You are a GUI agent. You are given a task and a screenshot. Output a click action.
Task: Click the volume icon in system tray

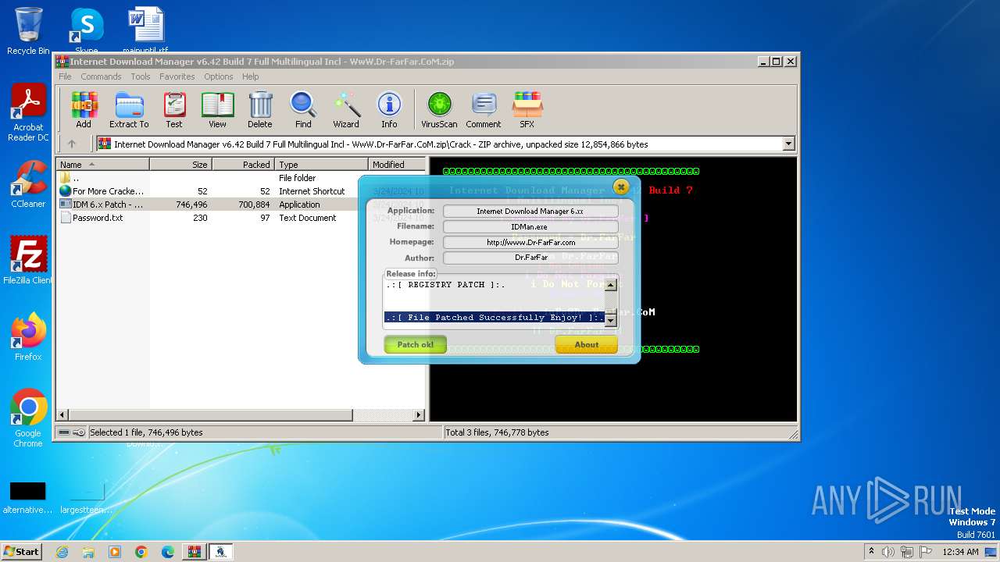coord(888,552)
